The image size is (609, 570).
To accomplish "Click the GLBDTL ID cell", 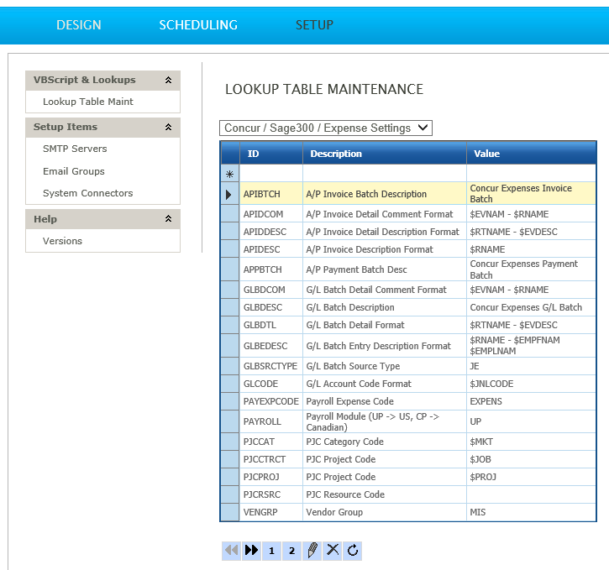I will tap(271, 325).
